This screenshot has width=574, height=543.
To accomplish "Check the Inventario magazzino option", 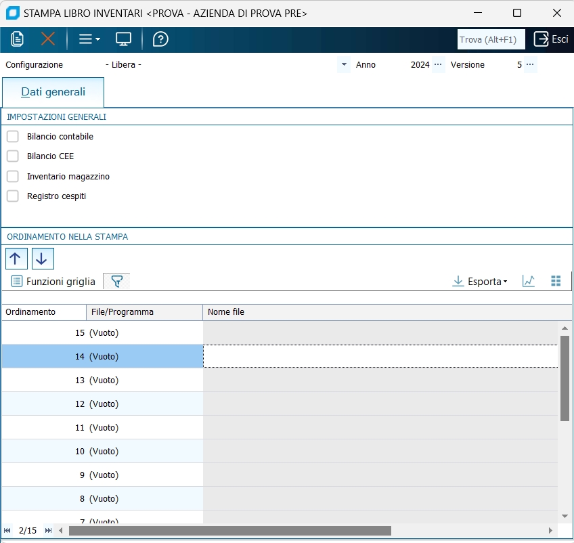I will [x=13, y=177].
